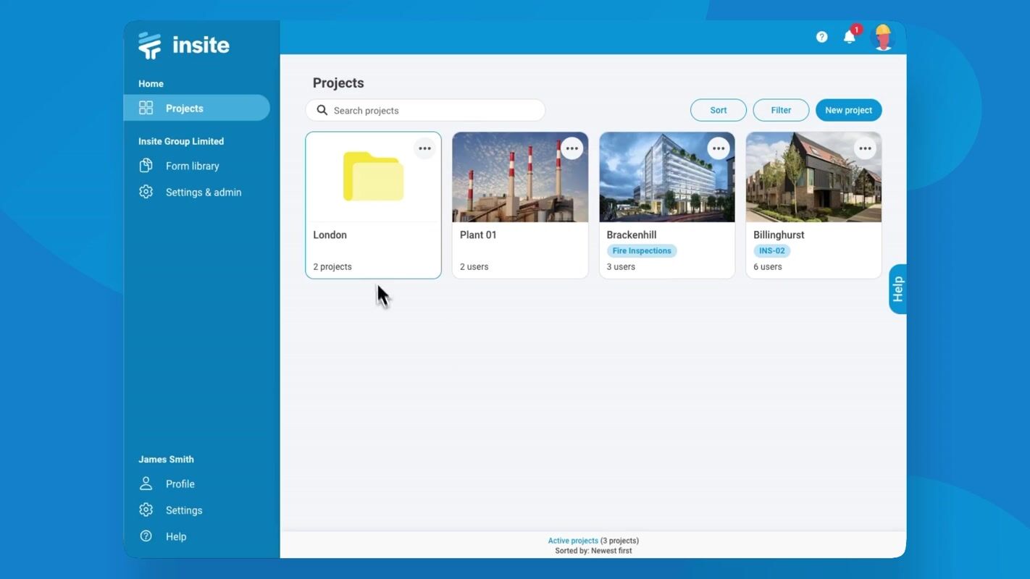Click the Sort button
Image resolution: width=1030 pixels, height=579 pixels.
718,110
